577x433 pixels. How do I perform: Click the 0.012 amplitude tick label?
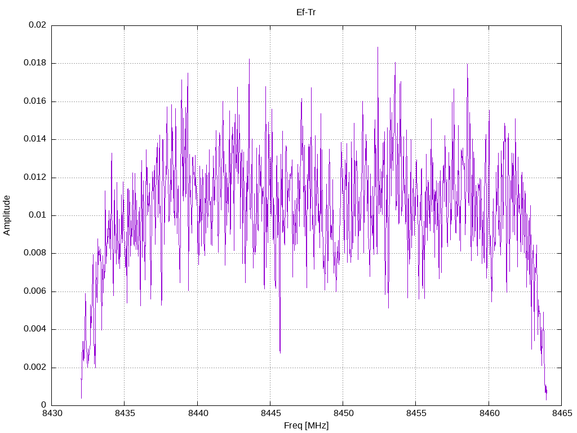pyautogui.click(x=35, y=178)
